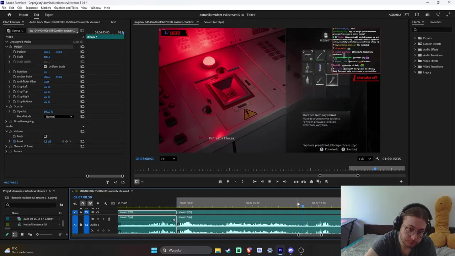
Task: Reset the Rotation parameter
Action: 82,72
